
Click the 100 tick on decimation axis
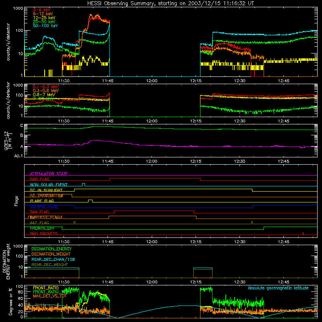pyautogui.click(x=19, y=256)
